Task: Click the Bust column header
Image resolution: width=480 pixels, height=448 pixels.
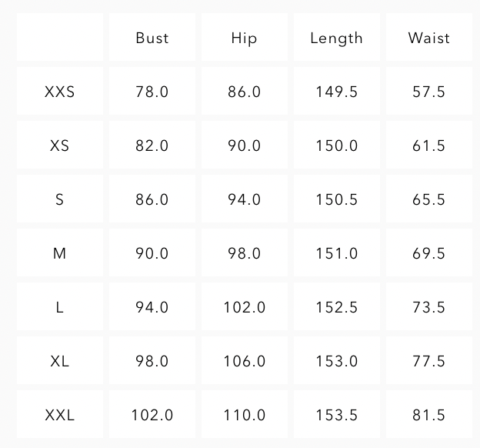Action: [152, 38]
